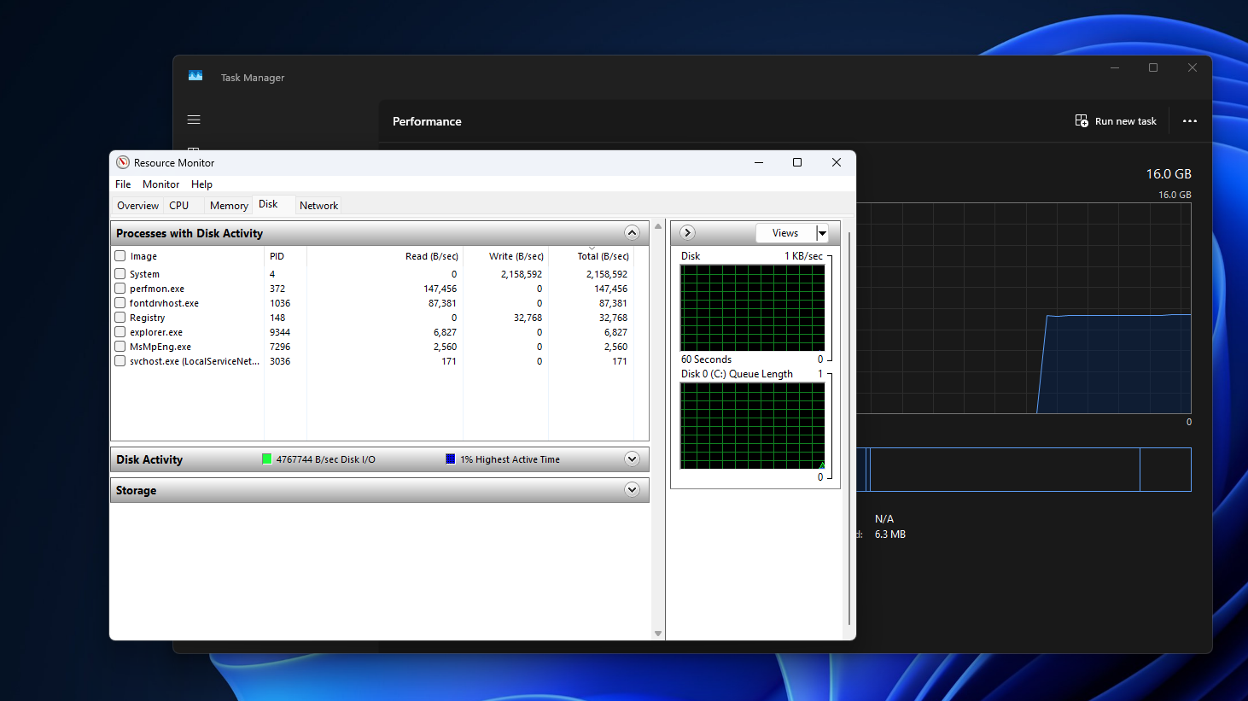Click PID value 3036

pos(280,361)
